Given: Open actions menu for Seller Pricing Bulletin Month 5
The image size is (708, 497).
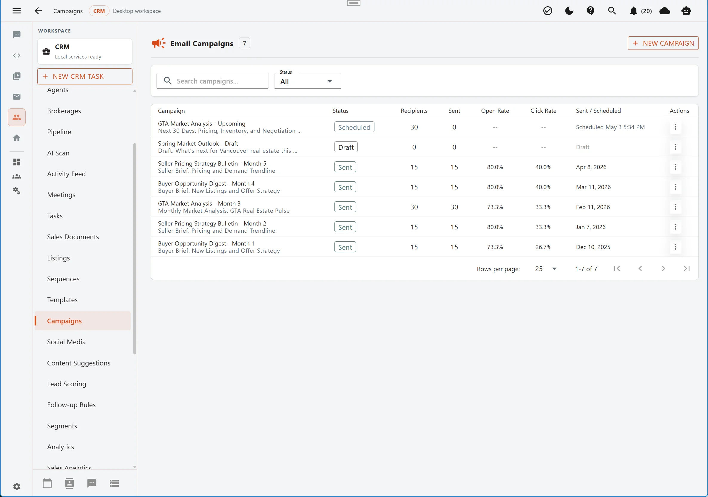Looking at the screenshot, I should point(675,167).
